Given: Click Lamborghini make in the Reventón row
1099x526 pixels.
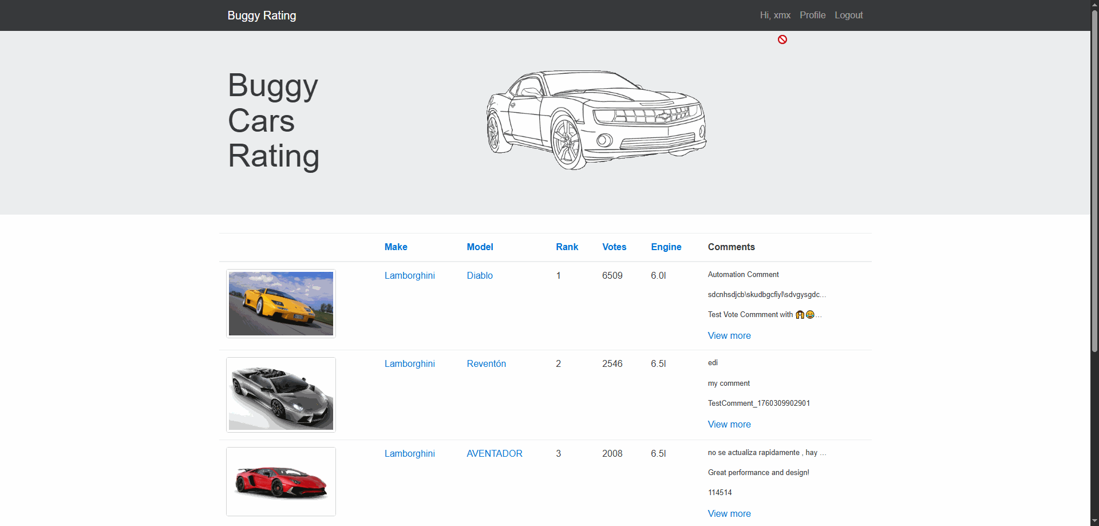Looking at the screenshot, I should [409, 364].
